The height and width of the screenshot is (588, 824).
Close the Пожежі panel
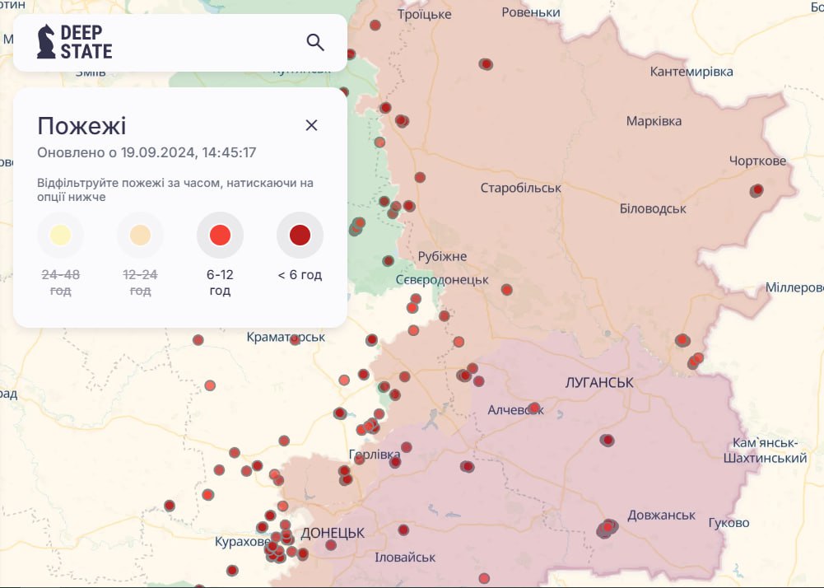point(311,125)
